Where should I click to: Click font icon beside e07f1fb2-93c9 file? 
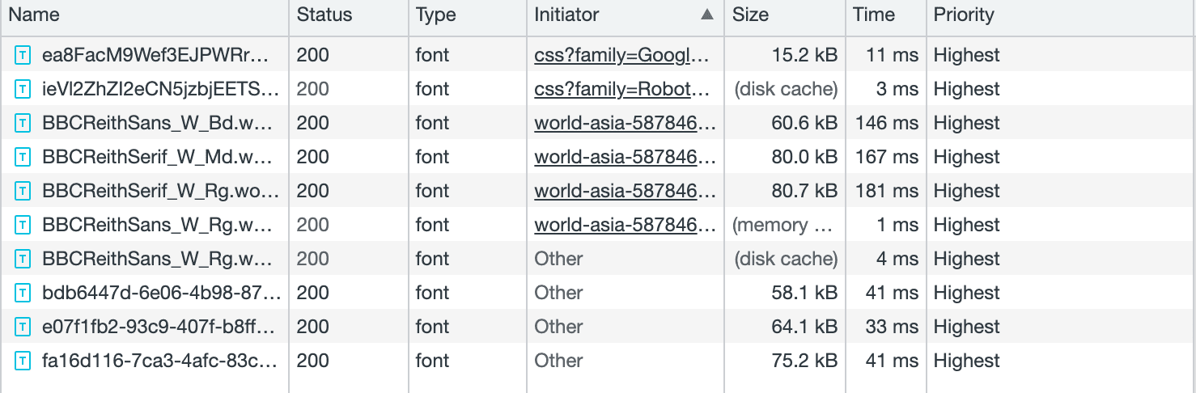(24, 327)
